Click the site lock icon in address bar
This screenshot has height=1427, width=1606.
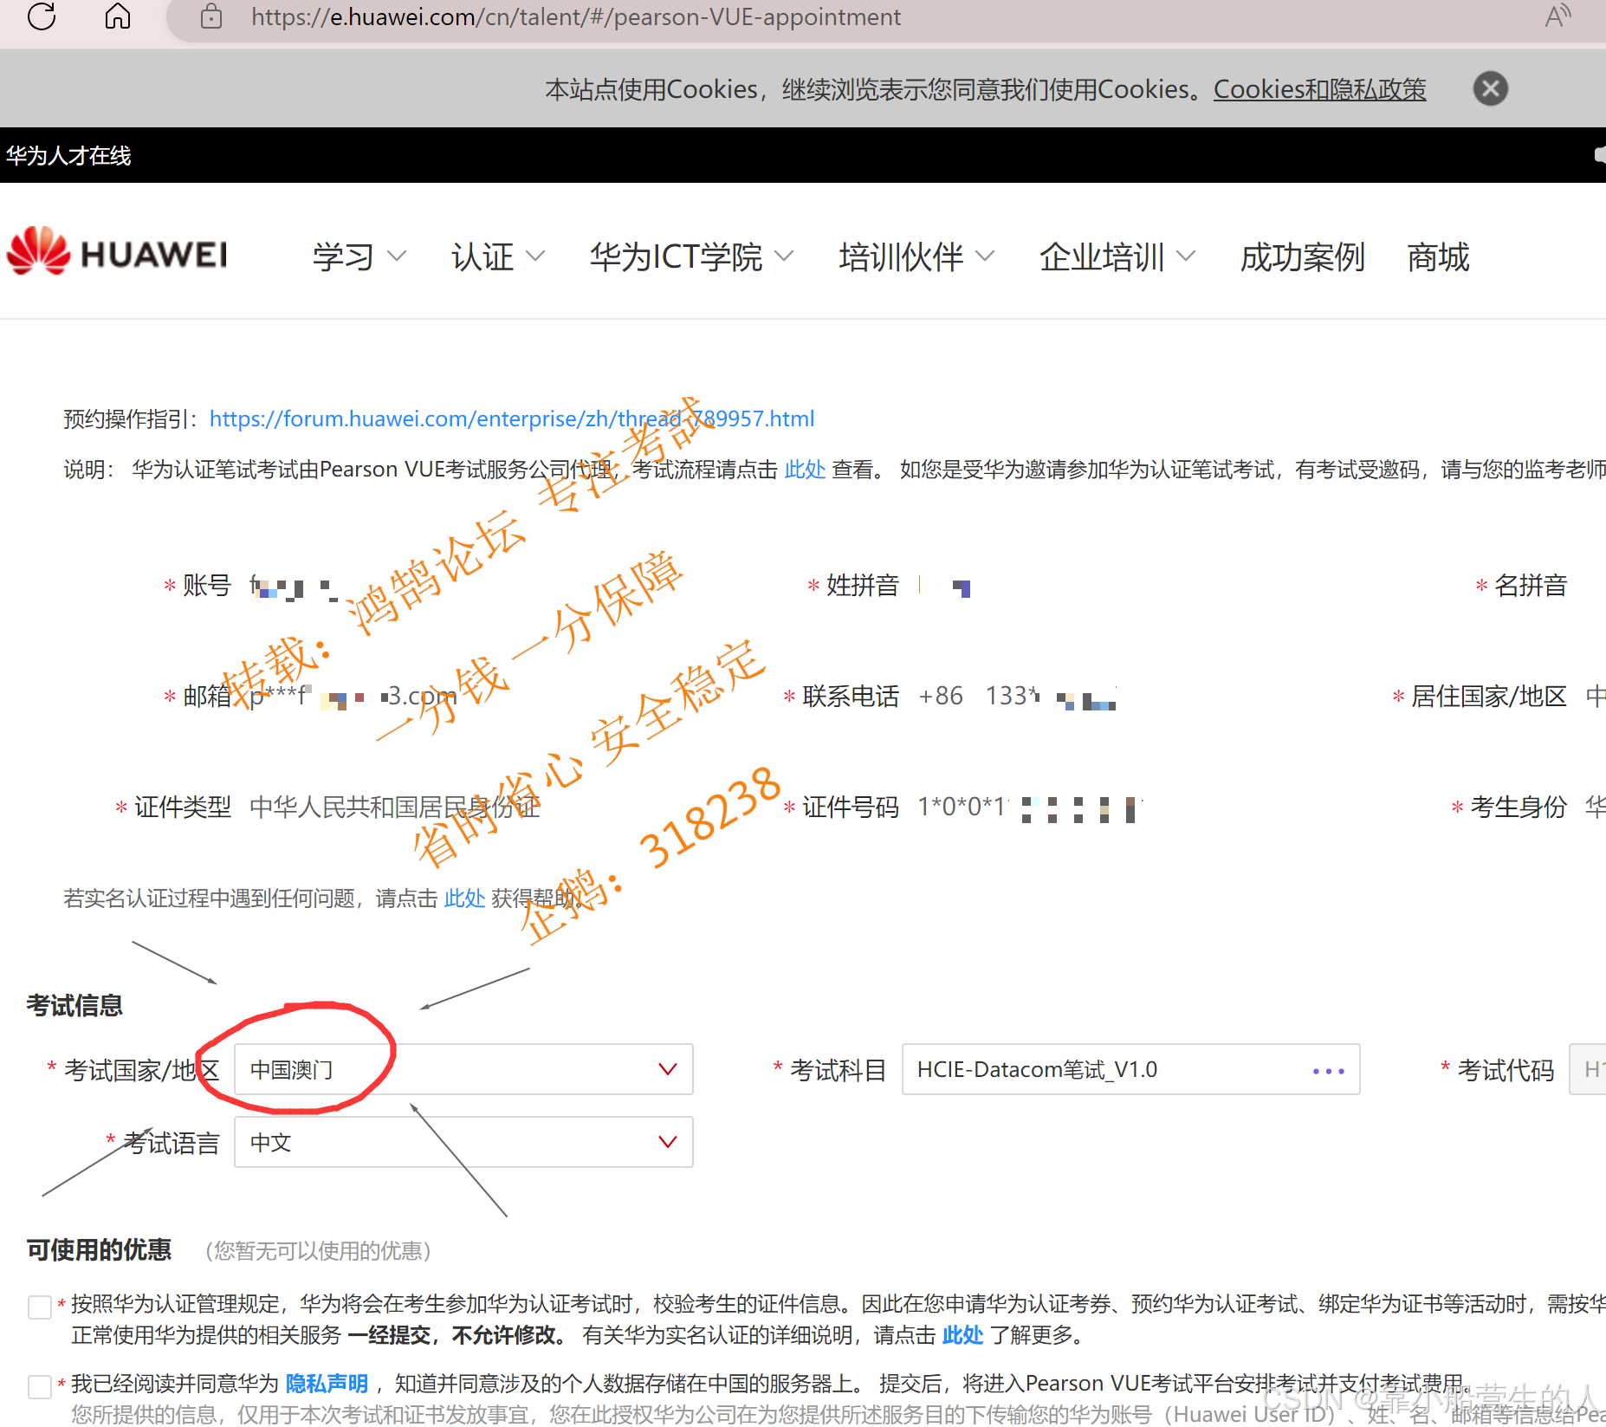tap(210, 16)
